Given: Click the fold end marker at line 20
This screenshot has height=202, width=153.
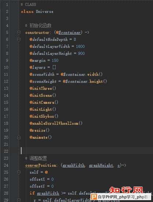Looking at the screenshot, I should coord(19,138).
